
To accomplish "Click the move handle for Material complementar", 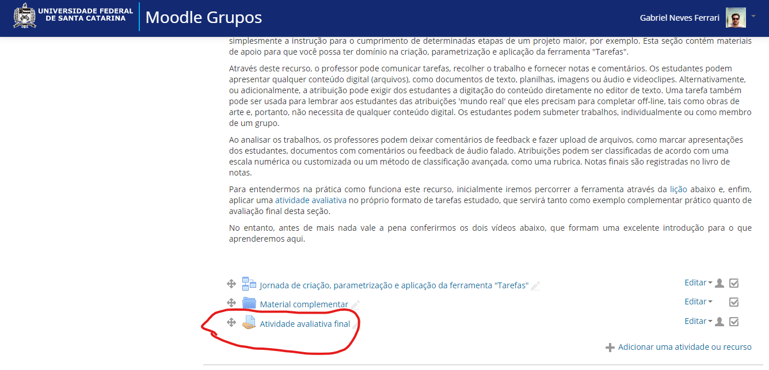I will pyautogui.click(x=231, y=303).
